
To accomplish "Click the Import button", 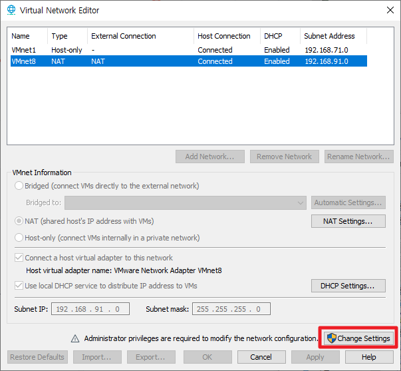I will [97, 357].
